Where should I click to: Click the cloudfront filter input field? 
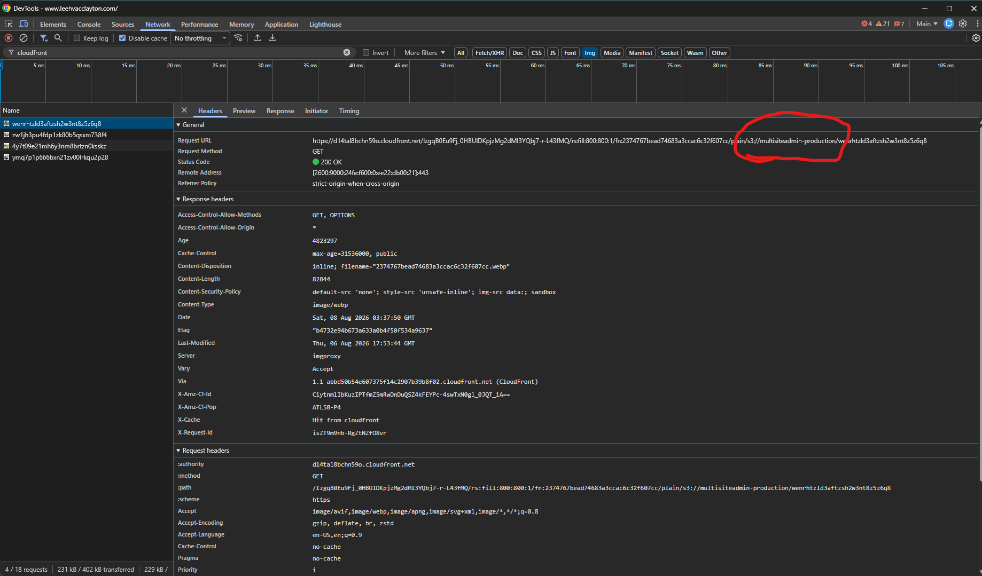178,52
